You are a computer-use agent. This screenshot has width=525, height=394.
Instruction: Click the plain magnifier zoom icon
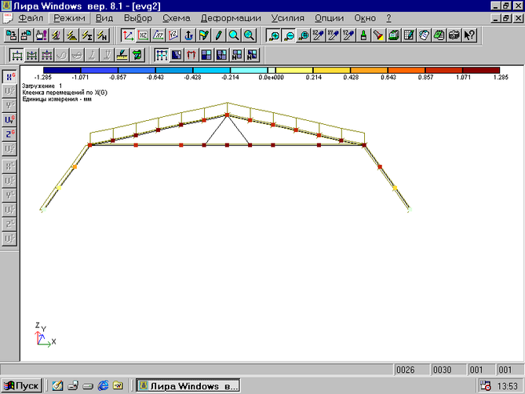[234, 35]
